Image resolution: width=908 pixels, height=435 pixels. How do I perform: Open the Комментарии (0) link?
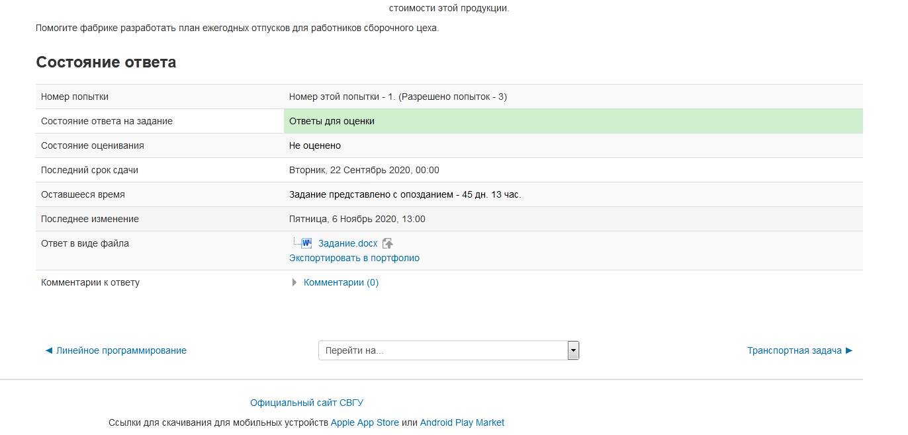point(341,282)
